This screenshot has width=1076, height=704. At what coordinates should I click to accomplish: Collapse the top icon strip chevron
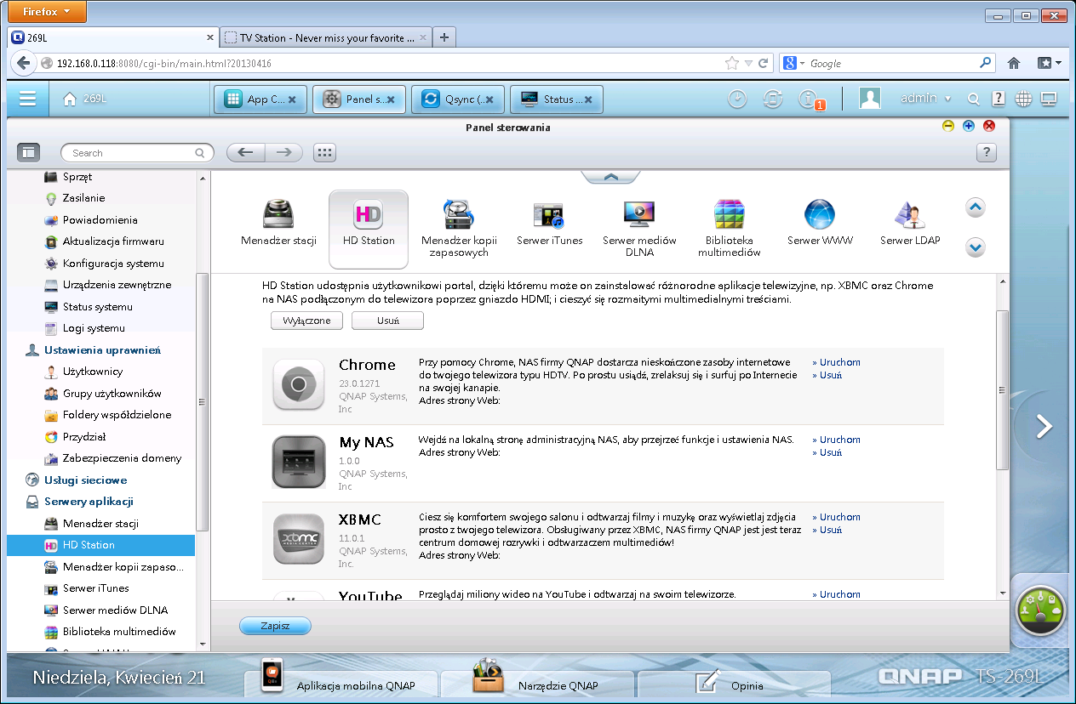point(610,176)
